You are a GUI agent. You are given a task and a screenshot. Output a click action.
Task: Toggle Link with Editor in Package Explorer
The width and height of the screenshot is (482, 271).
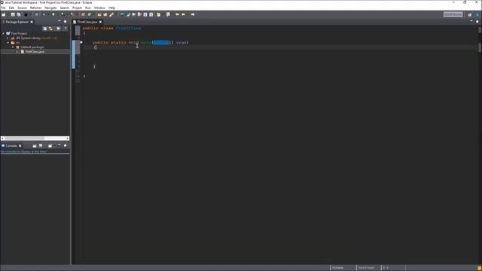point(50,29)
